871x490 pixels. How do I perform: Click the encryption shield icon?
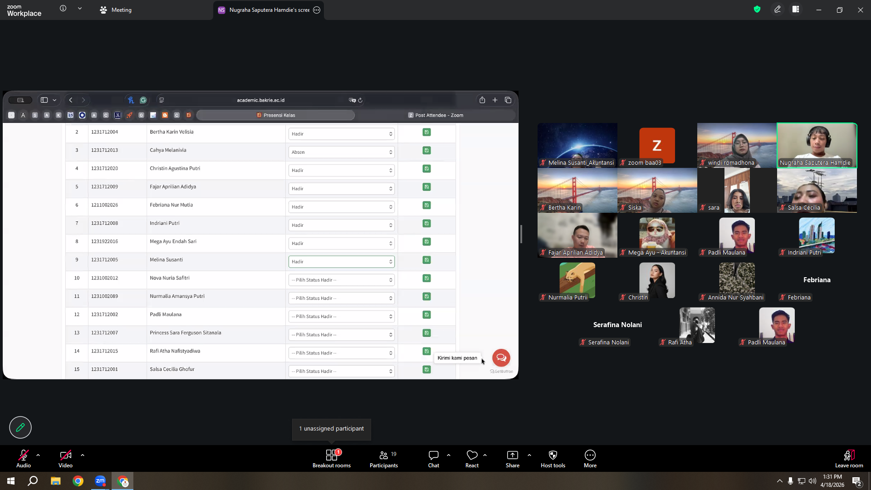click(757, 10)
